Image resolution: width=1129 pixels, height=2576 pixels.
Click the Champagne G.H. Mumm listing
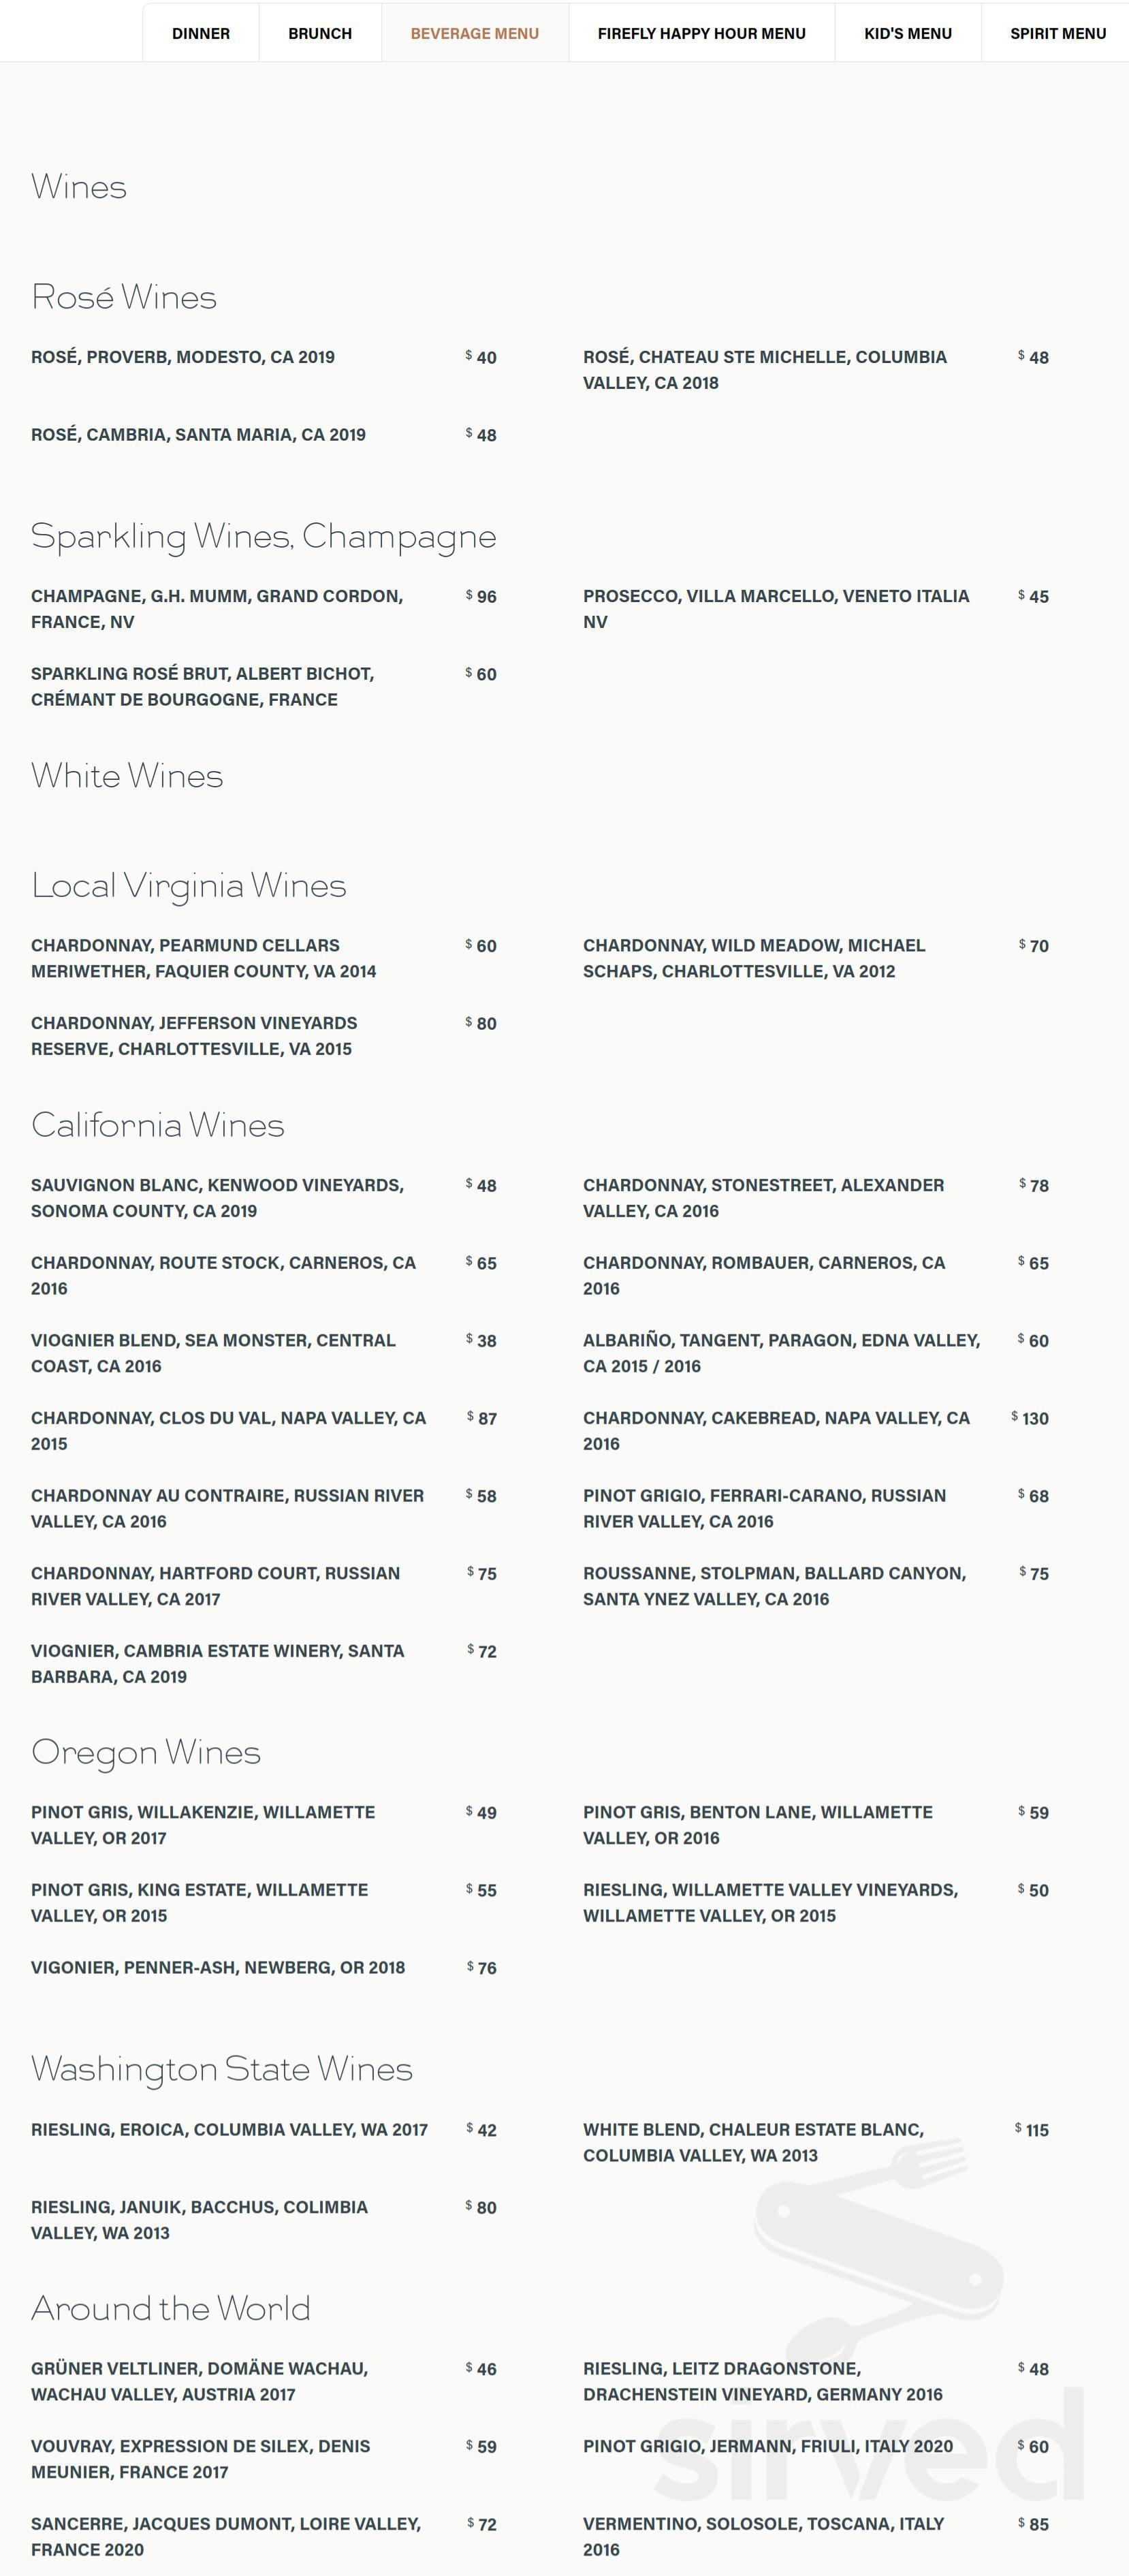[216, 608]
